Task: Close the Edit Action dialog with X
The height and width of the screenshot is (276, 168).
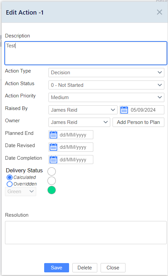Action: coord(159,12)
